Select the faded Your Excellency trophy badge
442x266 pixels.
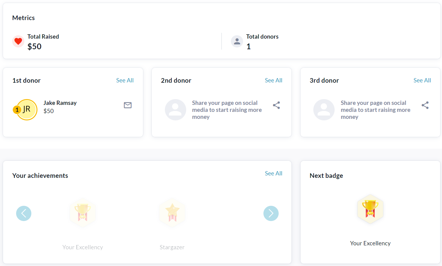pyautogui.click(x=82, y=213)
